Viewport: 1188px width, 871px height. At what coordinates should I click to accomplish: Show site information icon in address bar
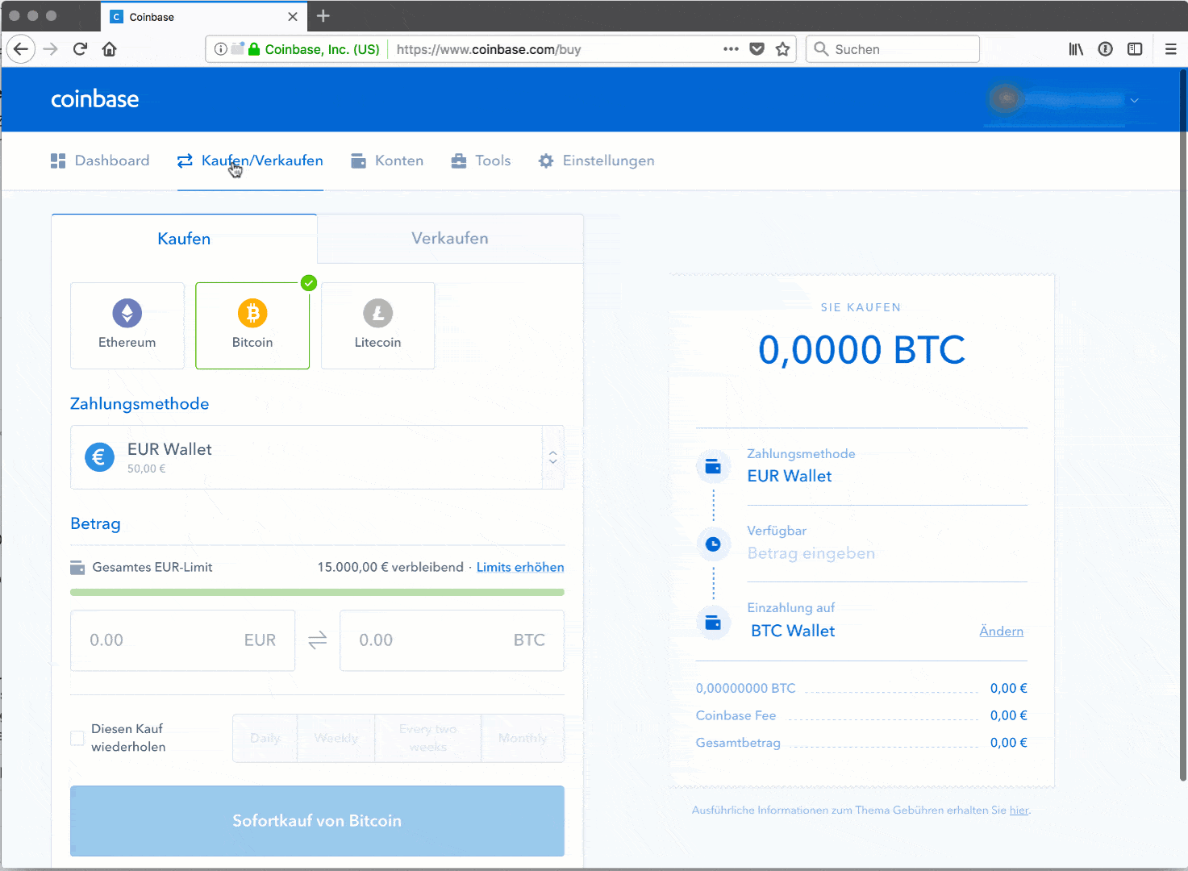click(x=220, y=49)
